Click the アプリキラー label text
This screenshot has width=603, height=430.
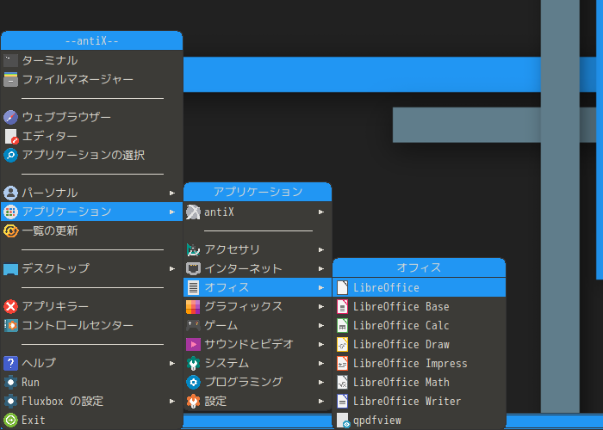coord(55,306)
